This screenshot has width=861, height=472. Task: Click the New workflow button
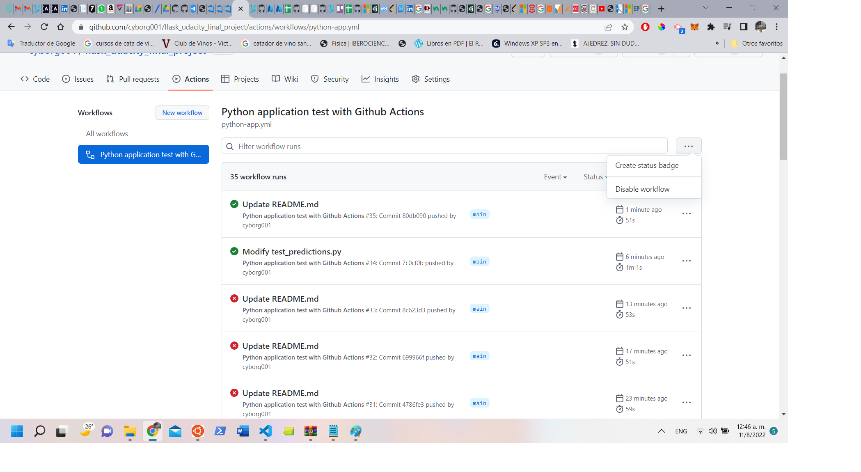coord(182,112)
